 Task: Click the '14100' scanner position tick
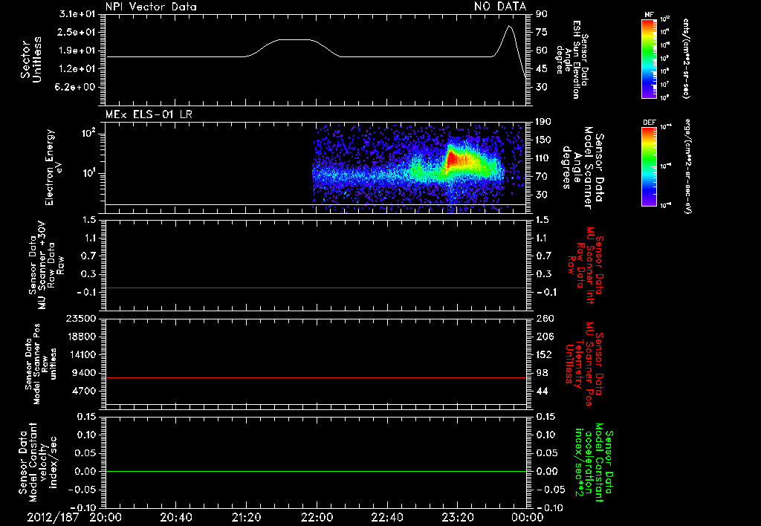click(80, 354)
